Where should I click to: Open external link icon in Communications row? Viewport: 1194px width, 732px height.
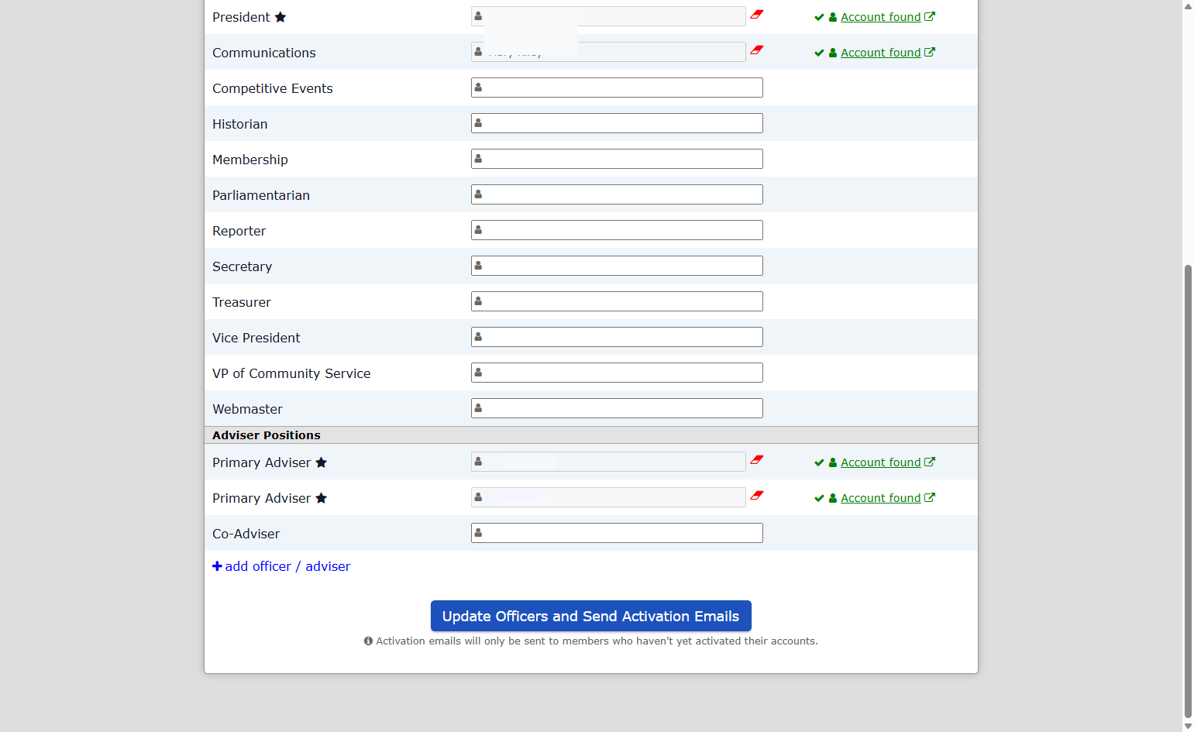930,52
